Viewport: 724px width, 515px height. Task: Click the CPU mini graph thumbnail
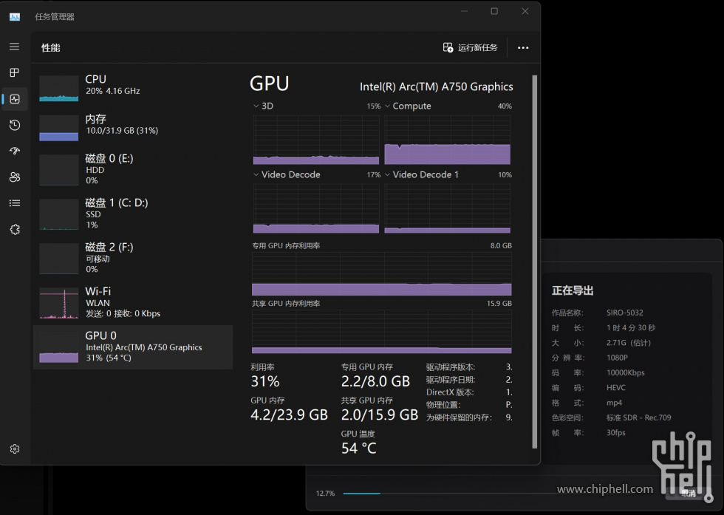pos(58,88)
